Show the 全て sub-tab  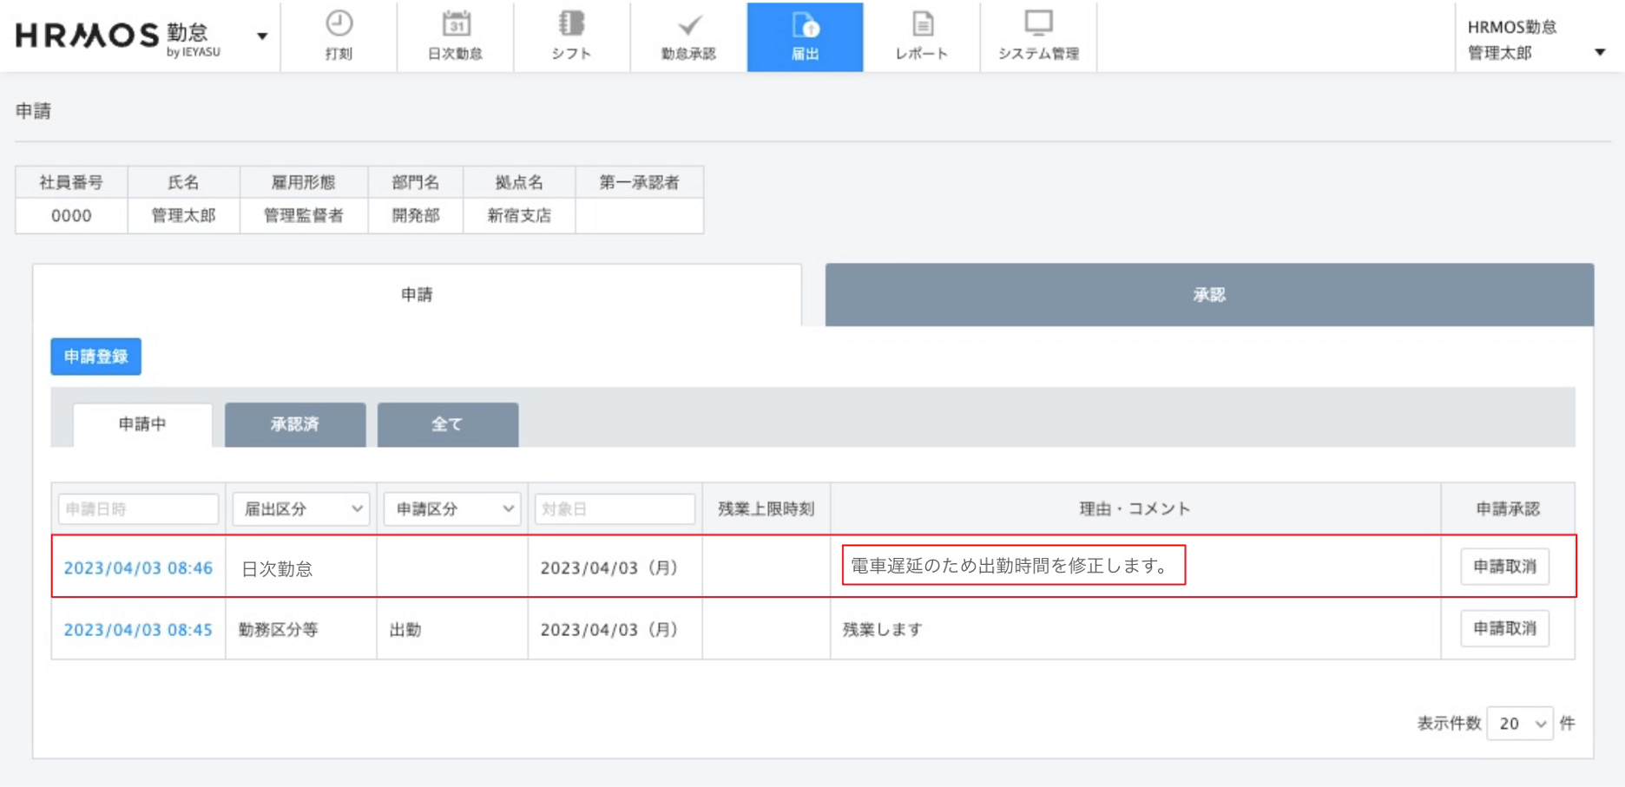pos(448,424)
